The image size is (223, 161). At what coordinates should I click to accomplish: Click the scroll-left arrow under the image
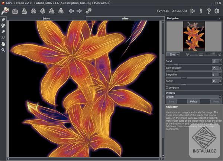(8, 159)
